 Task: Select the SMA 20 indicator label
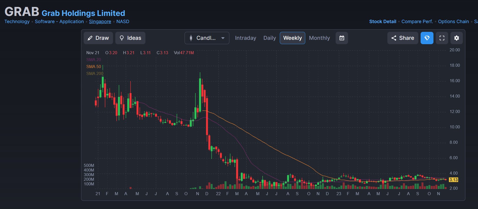[94, 60]
